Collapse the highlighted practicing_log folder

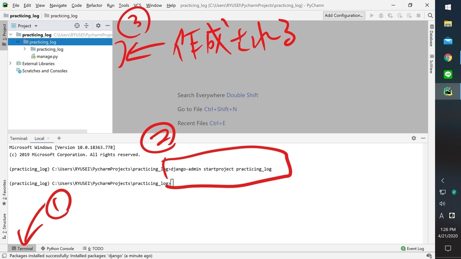click(x=18, y=42)
